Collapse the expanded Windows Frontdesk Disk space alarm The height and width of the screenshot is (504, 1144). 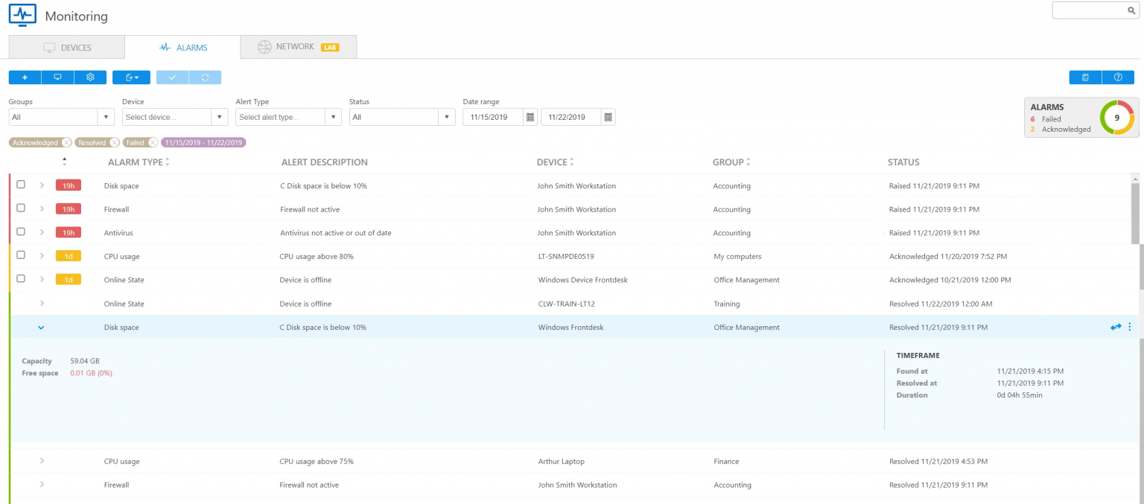(41, 327)
